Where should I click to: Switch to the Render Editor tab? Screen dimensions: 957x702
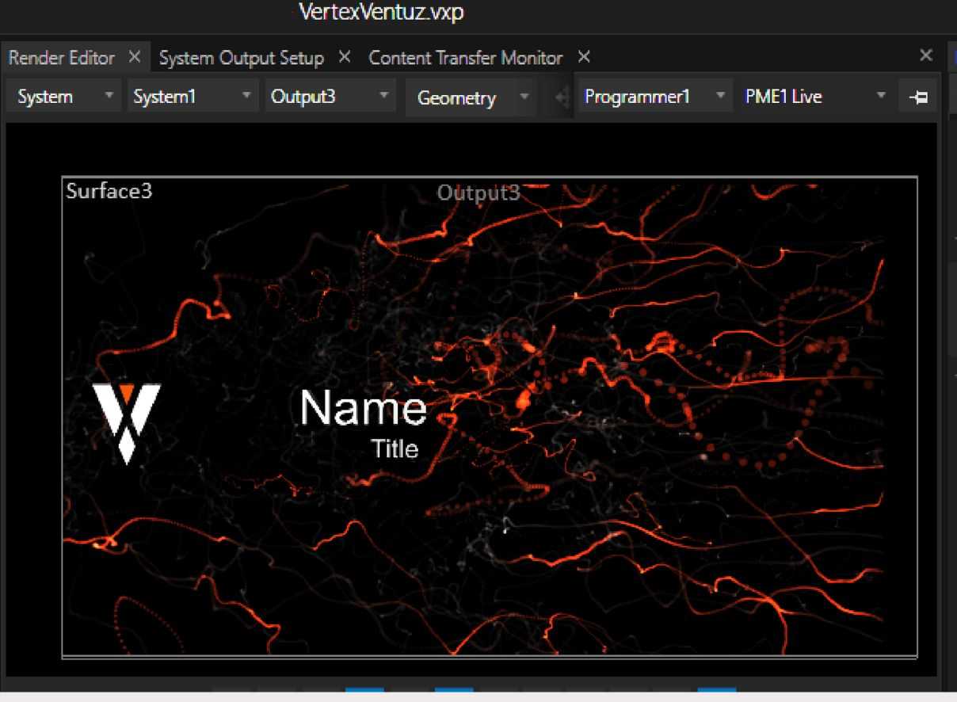point(62,58)
